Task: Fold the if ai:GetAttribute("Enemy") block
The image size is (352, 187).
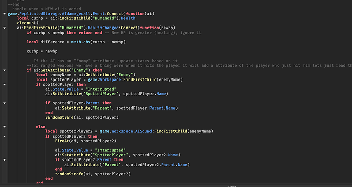Action: pyautogui.click(x=4, y=70)
